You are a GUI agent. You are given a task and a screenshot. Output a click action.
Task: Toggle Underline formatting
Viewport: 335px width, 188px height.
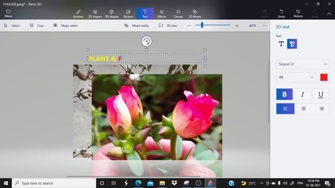[321, 94]
